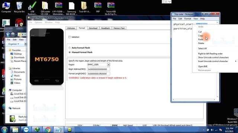Open the QDLoader HS-USB folder icon
Screen dimensions: 238x133
[x=45, y=8]
